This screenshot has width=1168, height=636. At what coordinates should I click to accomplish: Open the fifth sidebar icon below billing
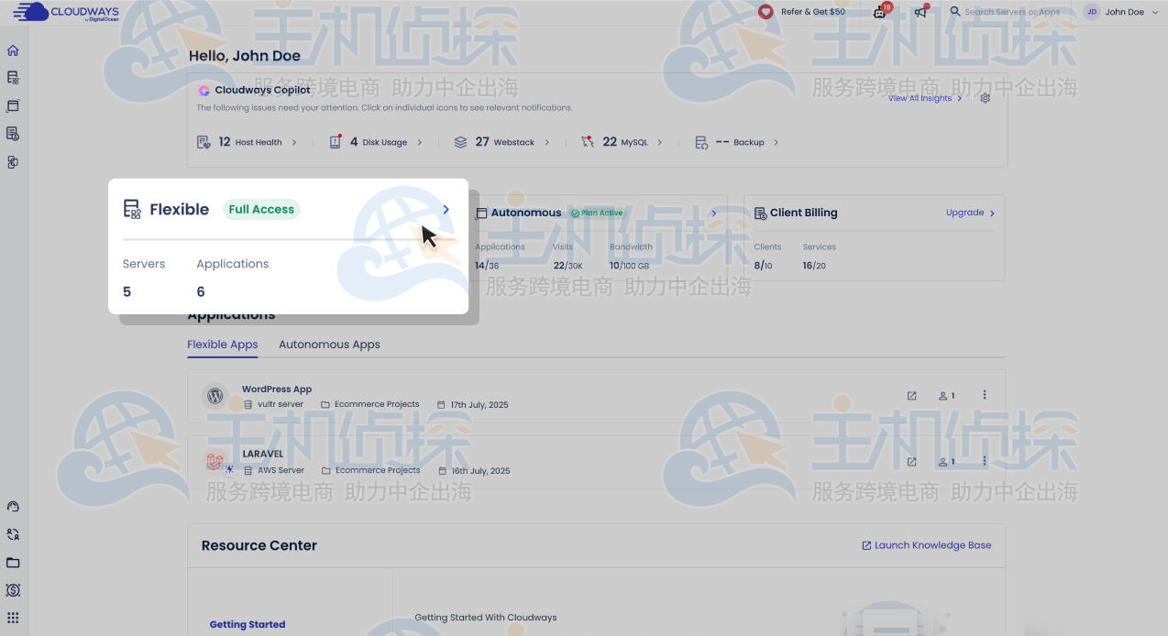click(x=13, y=162)
